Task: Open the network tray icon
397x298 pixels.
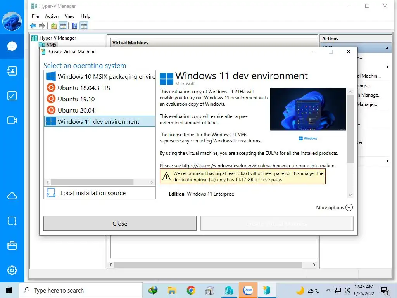Action: tap(338, 290)
